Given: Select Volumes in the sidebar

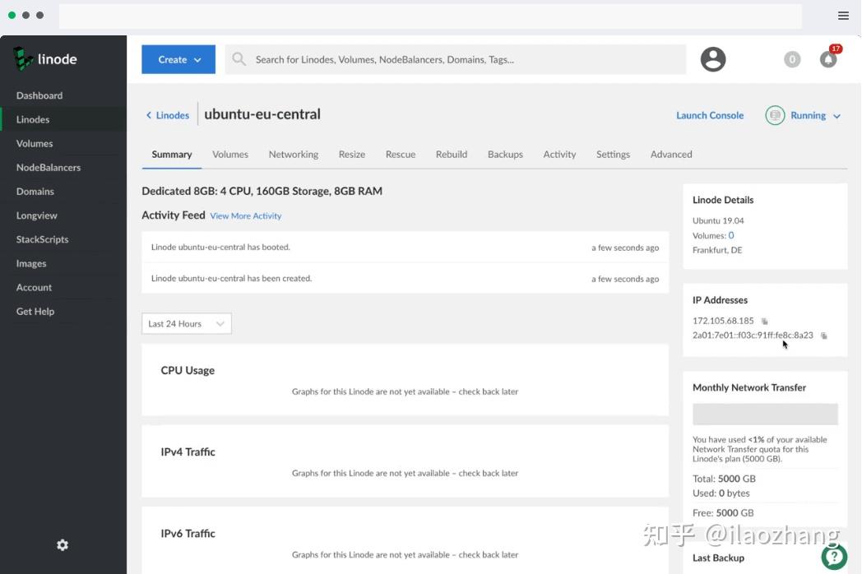Looking at the screenshot, I should tap(34, 143).
